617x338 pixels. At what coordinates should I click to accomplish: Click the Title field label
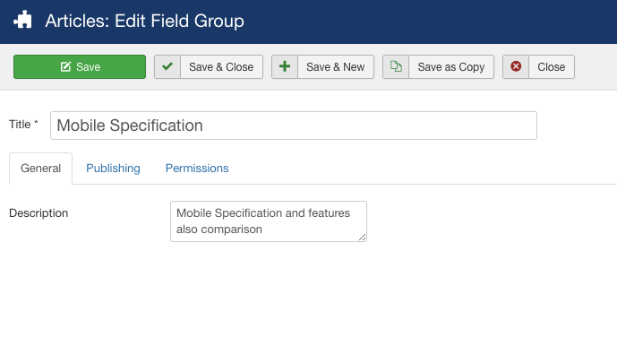point(23,125)
